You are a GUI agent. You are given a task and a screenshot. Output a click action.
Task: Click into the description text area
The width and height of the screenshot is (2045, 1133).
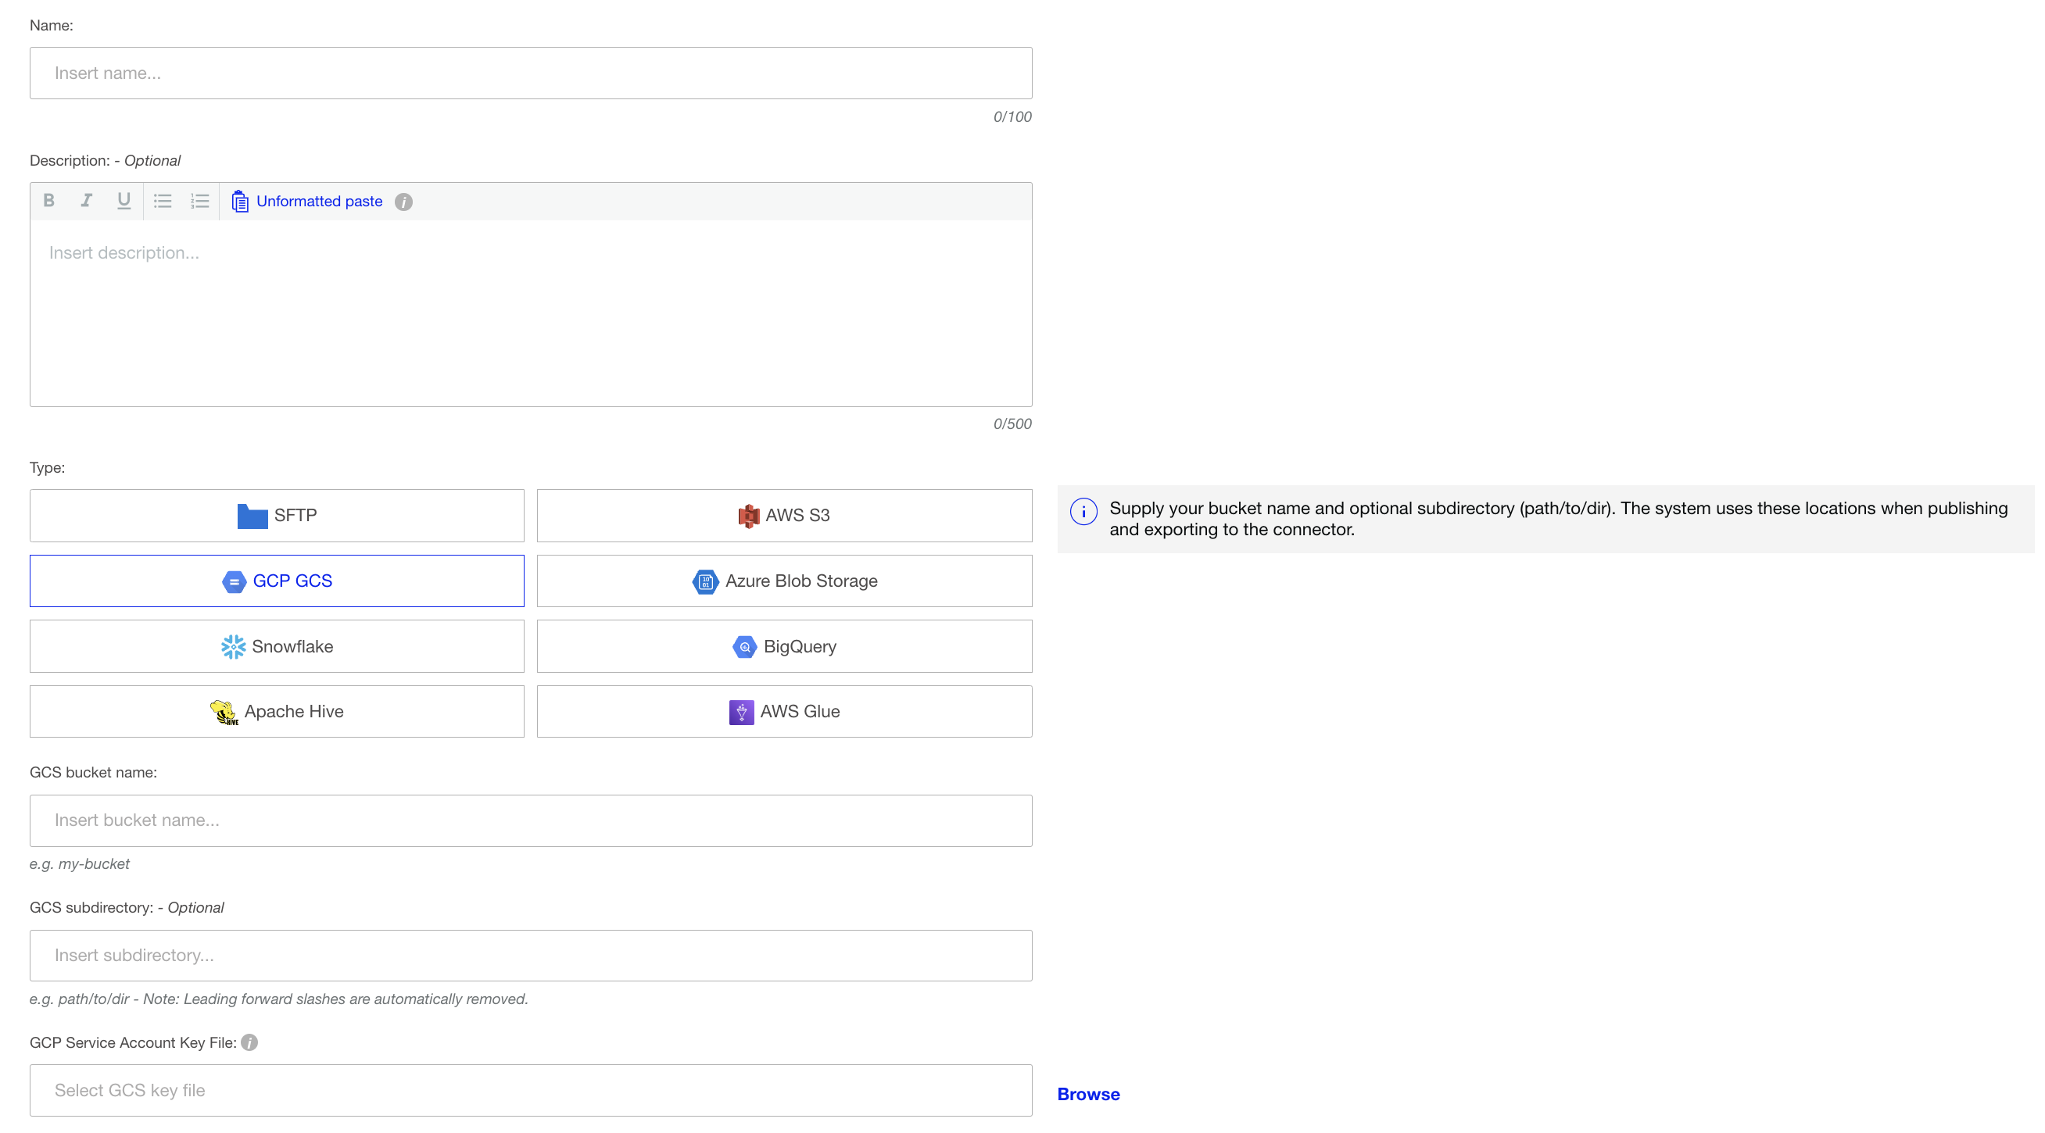point(531,313)
